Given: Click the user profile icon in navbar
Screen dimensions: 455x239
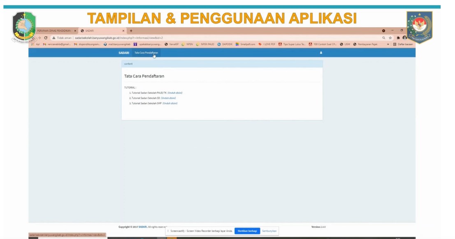Looking at the screenshot, I should click(321, 53).
